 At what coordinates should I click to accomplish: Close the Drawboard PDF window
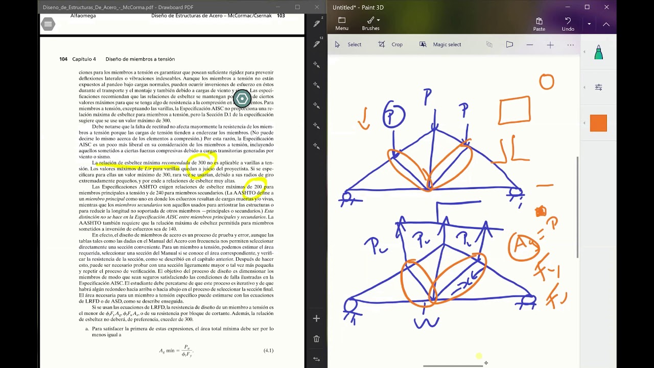click(x=317, y=7)
